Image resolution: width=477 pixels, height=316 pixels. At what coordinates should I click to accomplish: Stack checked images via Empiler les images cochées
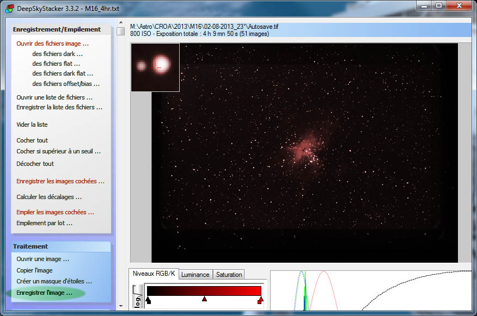click(x=55, y=212)
